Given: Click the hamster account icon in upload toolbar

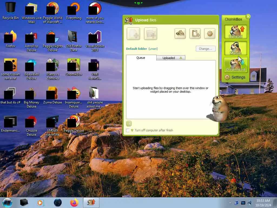Looking at the screenshot, I should 180,33.
